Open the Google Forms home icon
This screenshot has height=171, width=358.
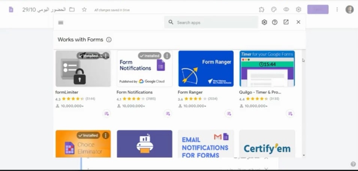11,10
